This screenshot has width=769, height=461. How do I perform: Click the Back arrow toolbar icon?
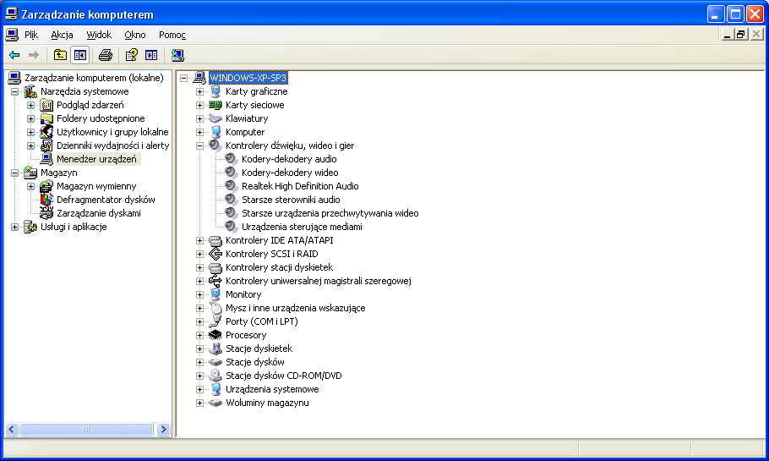click(14, 55)
